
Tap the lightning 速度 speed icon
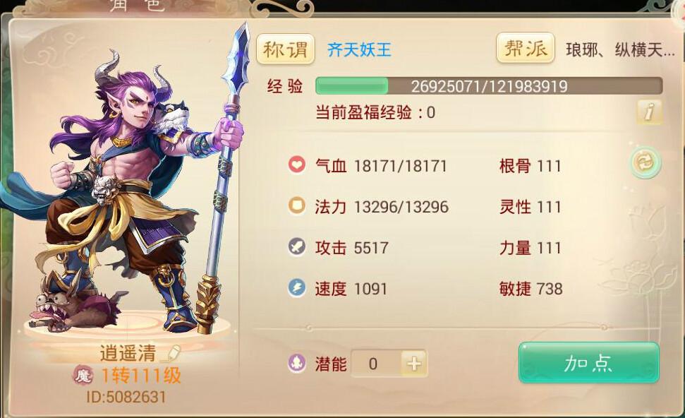click(x=296, y=288)
